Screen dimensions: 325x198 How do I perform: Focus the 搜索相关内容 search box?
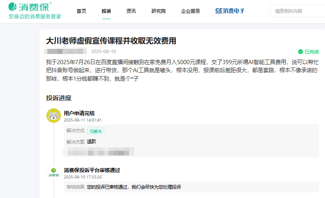coord(298,11)
